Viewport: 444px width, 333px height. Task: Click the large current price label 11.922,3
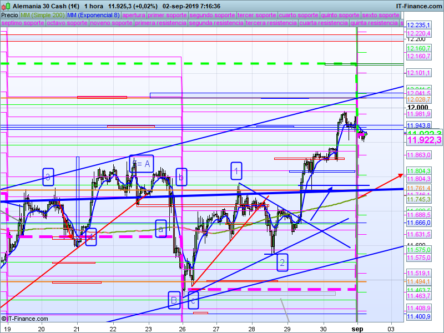424,140
